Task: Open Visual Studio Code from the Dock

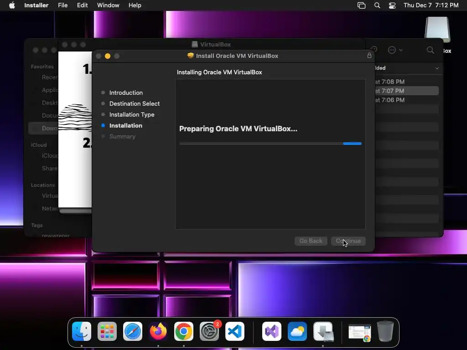Action: tap(235, 331)
